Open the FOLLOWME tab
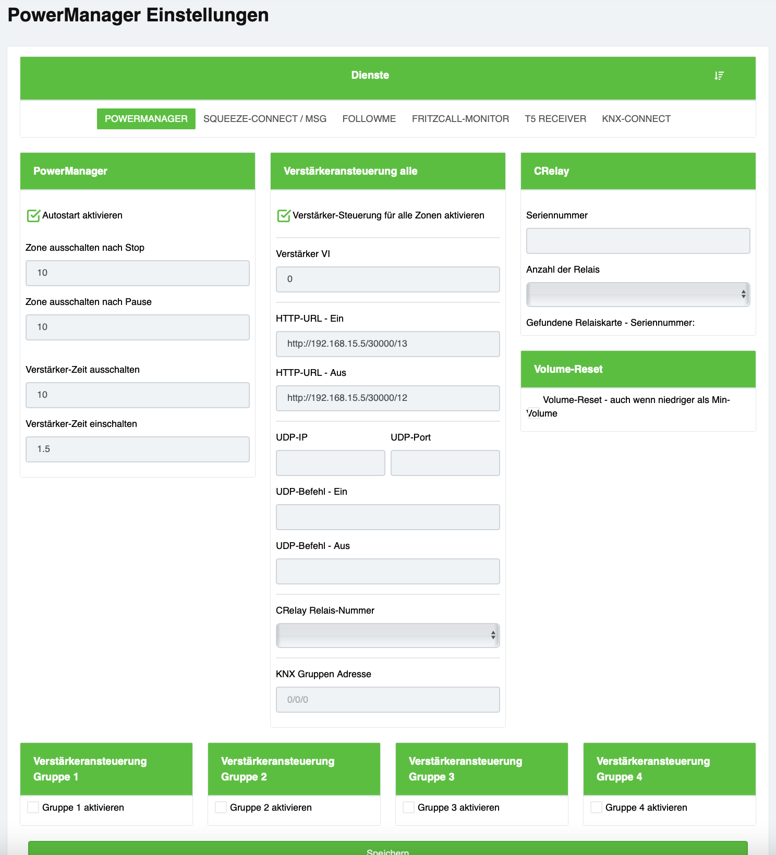The image size is (776, 855). 369,119
